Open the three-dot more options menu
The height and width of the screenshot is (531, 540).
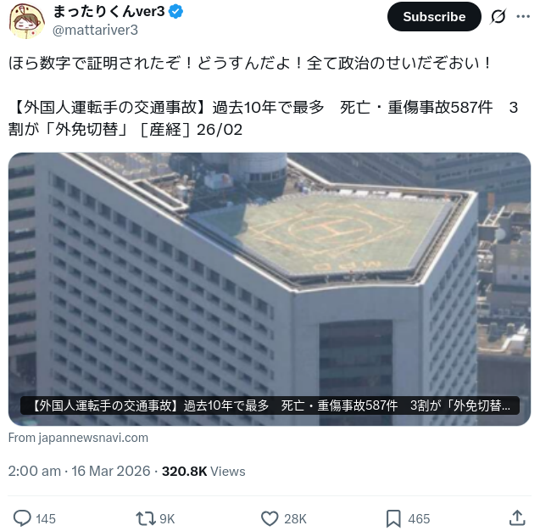(523, 16)
